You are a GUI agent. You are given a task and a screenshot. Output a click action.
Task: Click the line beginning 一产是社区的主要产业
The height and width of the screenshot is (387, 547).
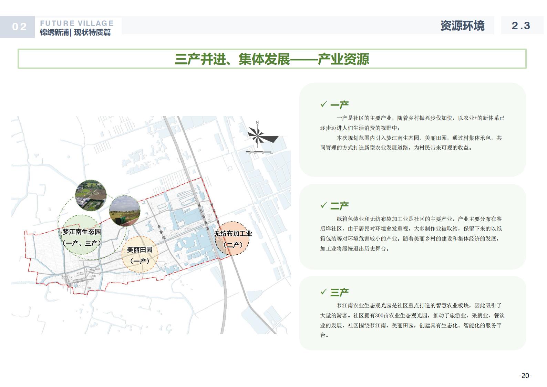421,118
